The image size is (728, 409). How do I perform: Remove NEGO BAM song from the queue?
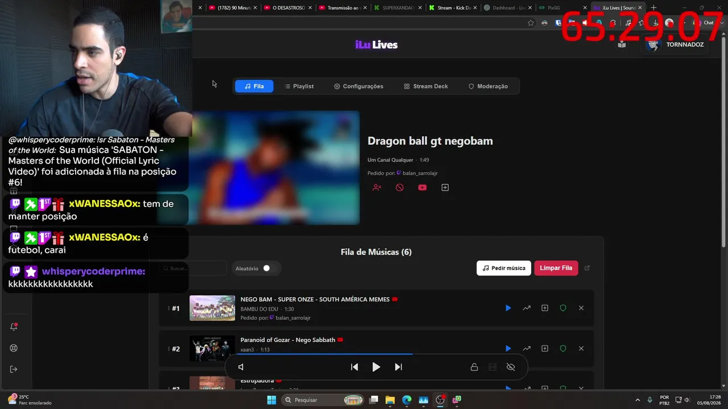click(581, 308)
